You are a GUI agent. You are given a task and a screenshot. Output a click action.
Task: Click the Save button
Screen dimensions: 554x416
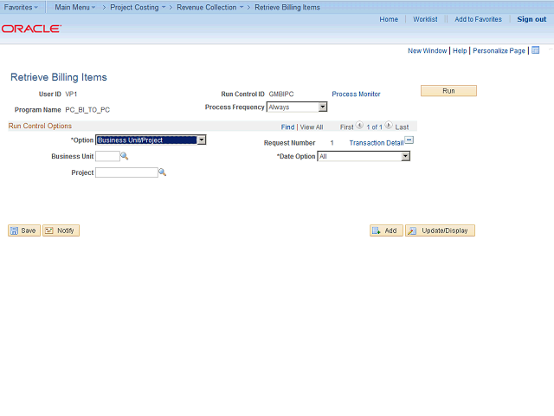(x=24, y=231)
